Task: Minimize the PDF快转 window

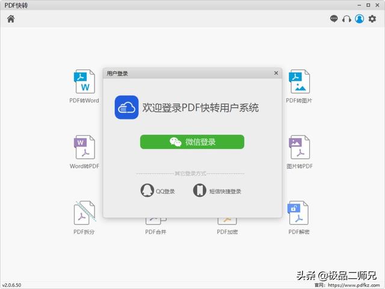Action: point(359,5)
